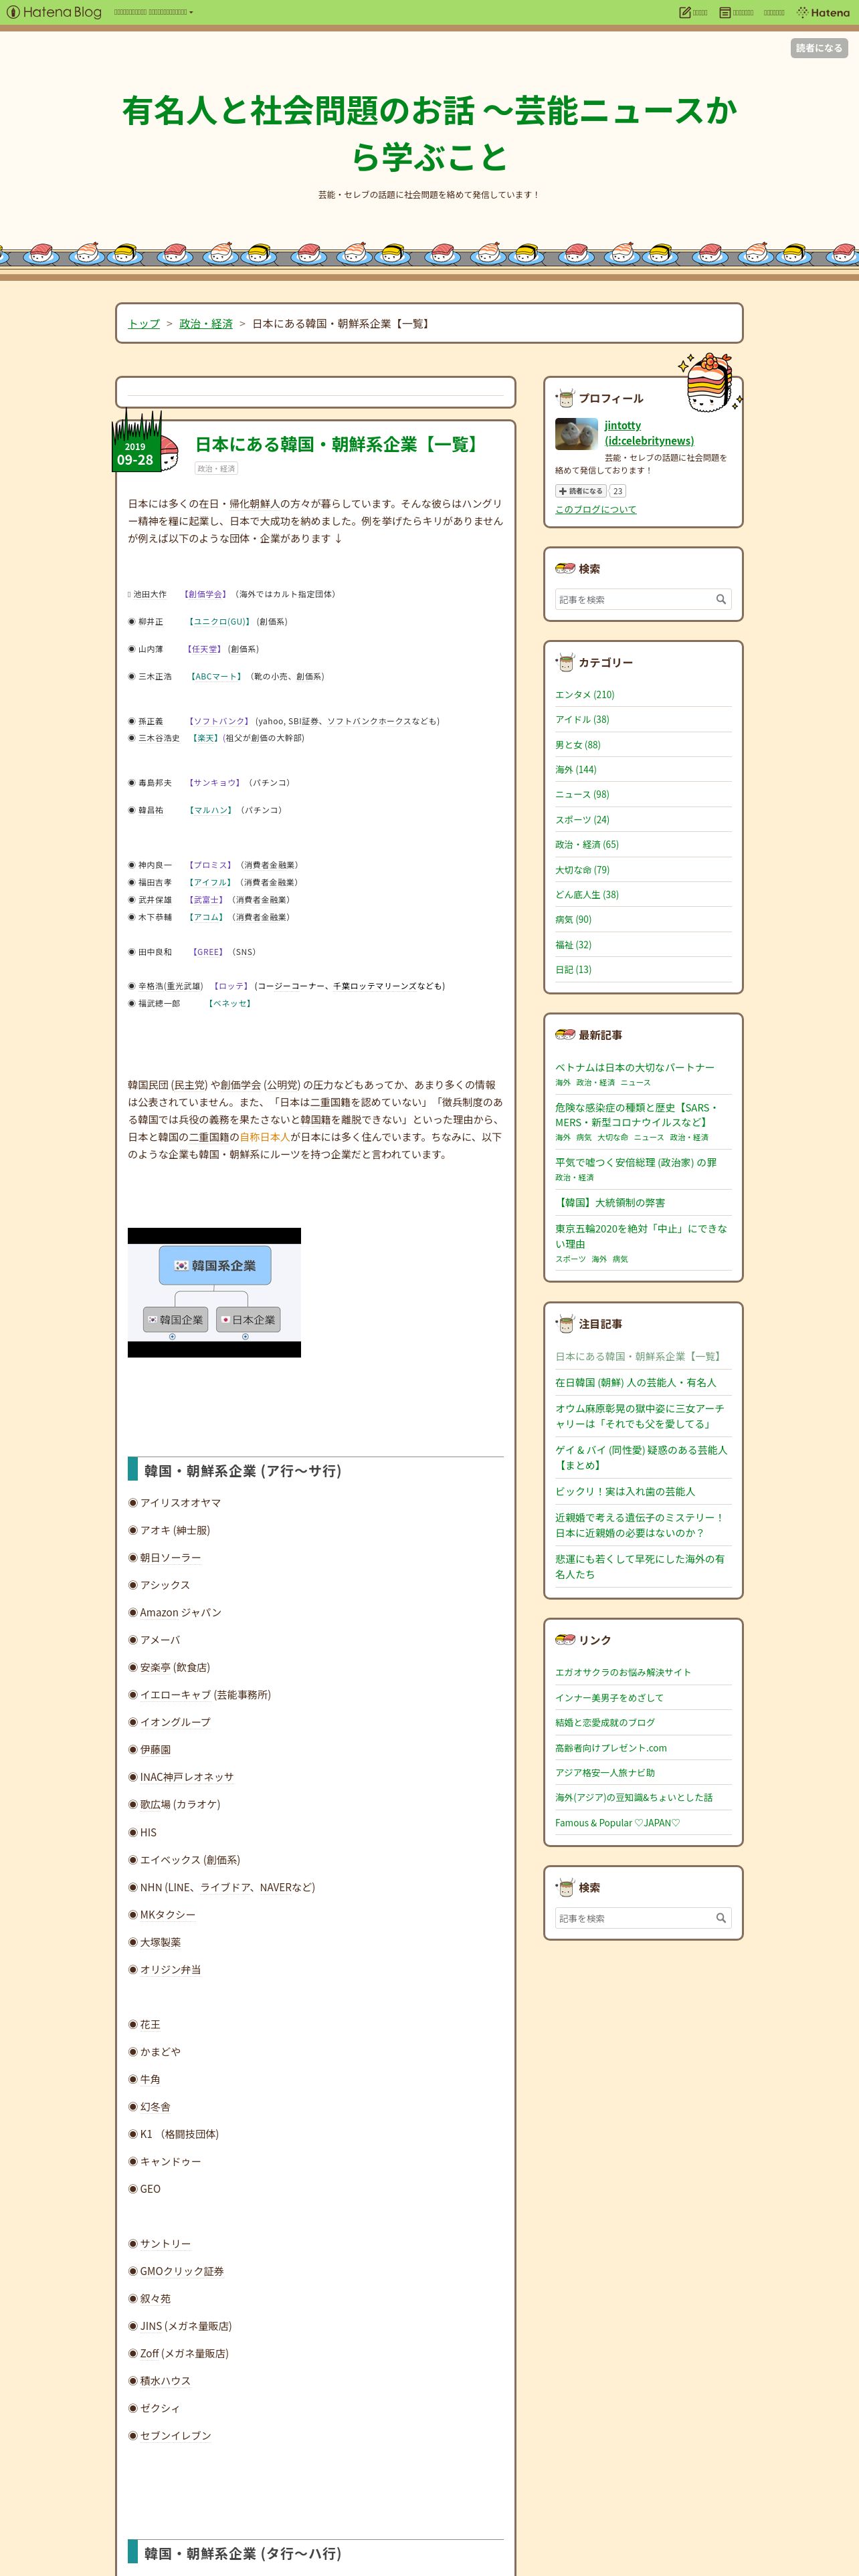The width and height of the screenshot is (859, 2576).
Task: Click the dashboard list icon in the header
Action: pos(725,12)
